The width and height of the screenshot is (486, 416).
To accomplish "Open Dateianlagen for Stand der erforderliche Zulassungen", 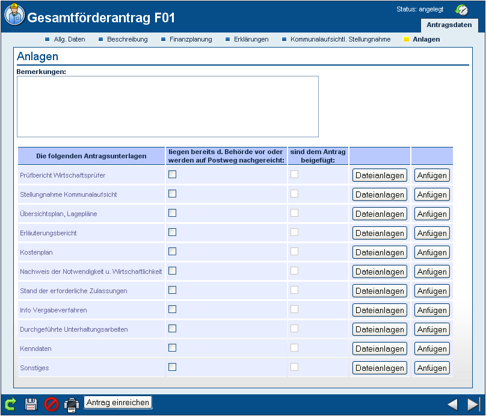I will coord(380,291).
